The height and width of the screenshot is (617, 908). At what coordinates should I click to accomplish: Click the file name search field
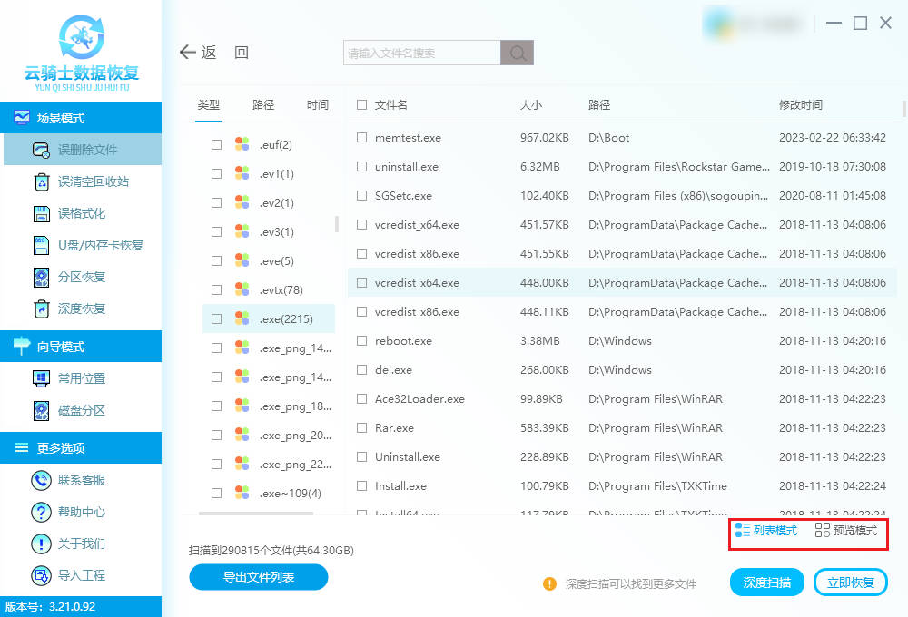click(421, 53)
